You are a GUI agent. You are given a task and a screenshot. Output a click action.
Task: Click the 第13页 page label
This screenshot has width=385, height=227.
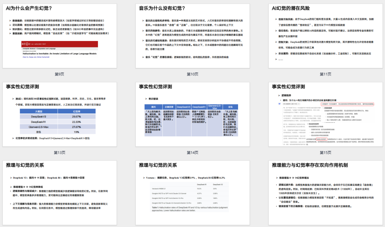pyautogui.click(x=60, y=152)
